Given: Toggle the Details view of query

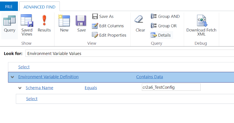Looking at the screenshot, I should pos(161,35).
